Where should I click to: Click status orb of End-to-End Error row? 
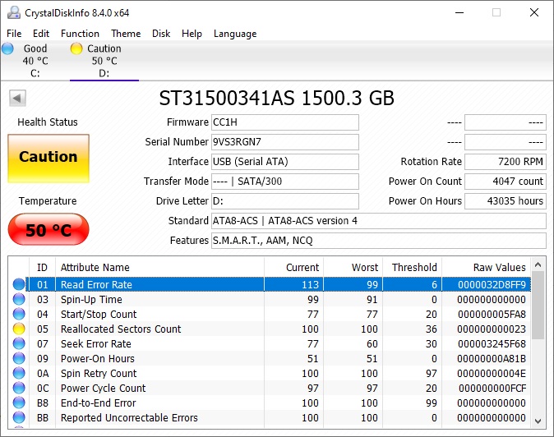[19, 403]
